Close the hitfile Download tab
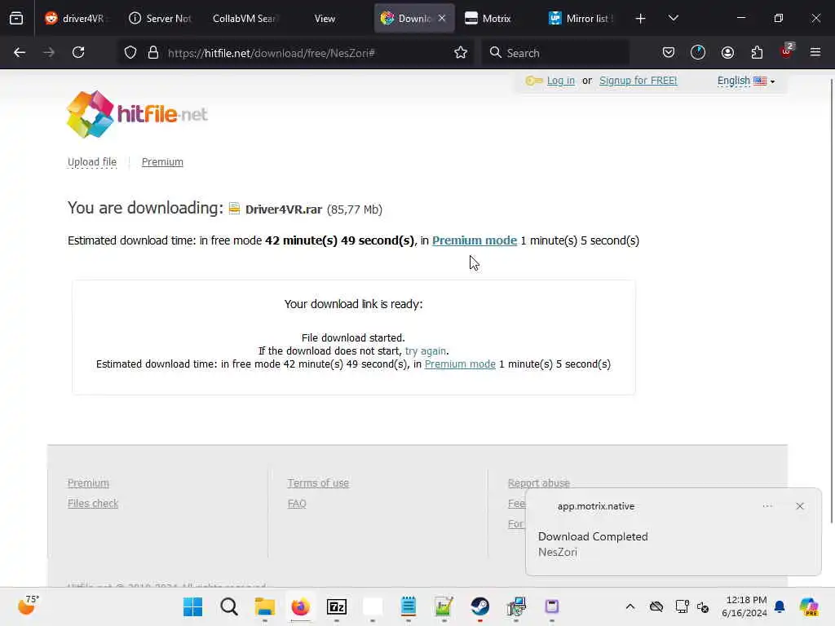This screenshot has height=626, width=835. [x=442, y=18]
